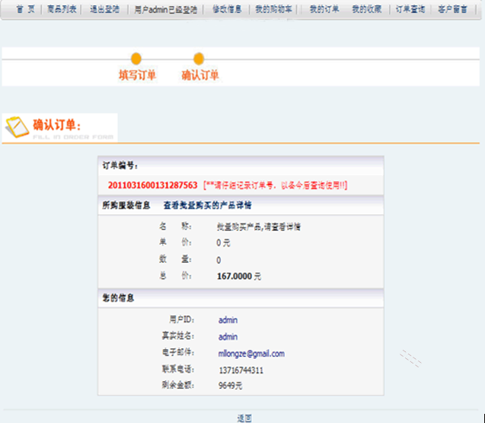
Task: Click the orange dot above 填写订单
Action: [x=136, y=59]
